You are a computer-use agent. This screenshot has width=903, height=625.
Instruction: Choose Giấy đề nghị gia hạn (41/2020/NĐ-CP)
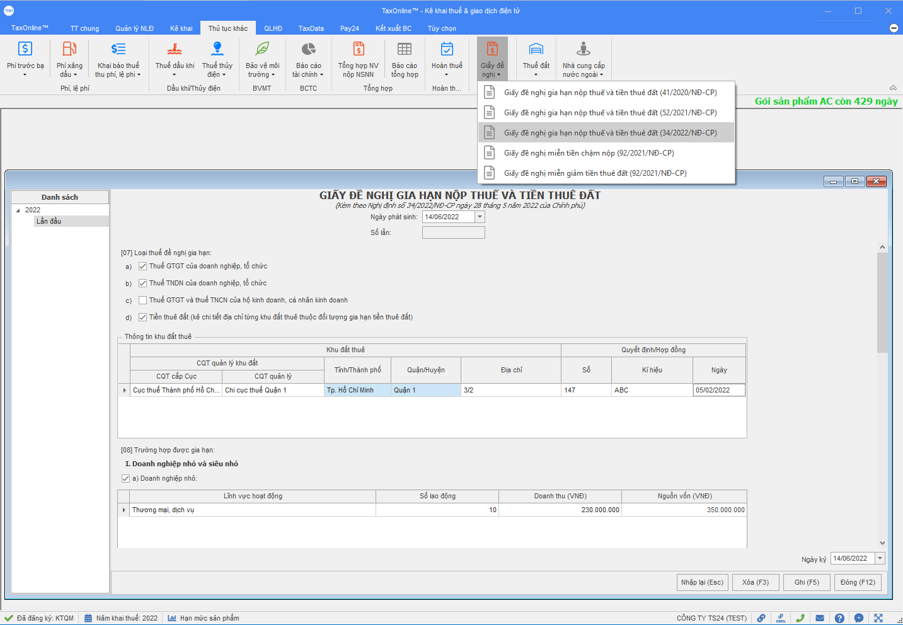pos(606,93)
